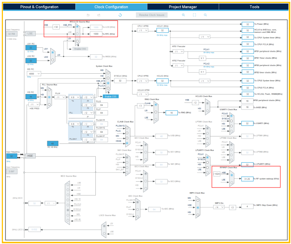Open the Project Manager tab
The height and width of the screenshot is (244, 291).
[x=183, y=7]
